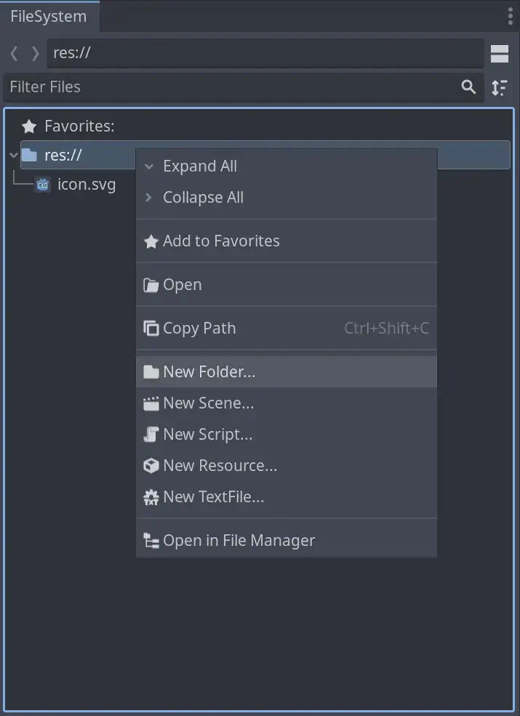Viewport: 520px width, 716px height.
Task: Go forward with the next folder arrow
Action: click(x=35, y=53)
